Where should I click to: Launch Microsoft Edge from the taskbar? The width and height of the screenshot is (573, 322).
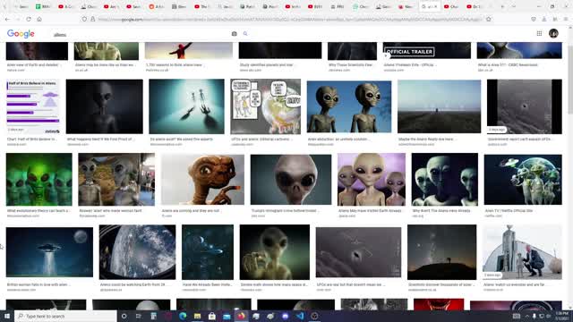point(183,316)
